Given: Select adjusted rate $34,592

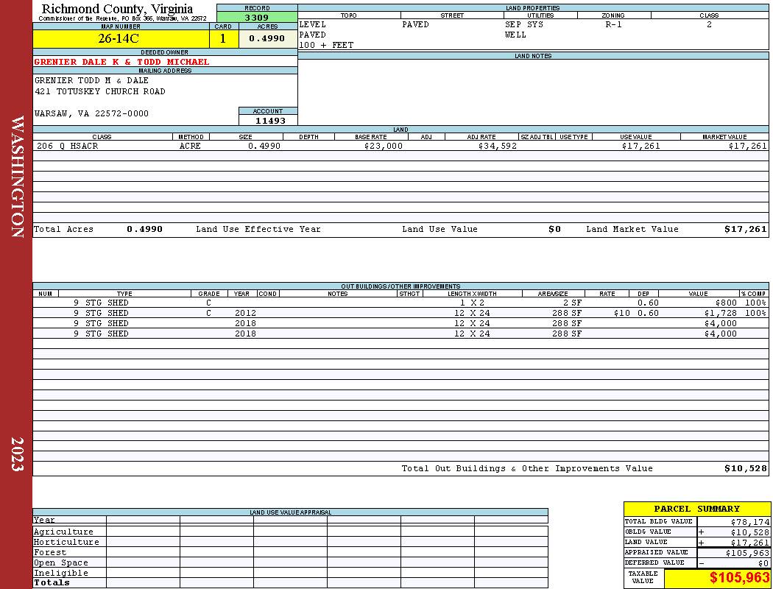Looking at the screenshot, I should (498, 147).
